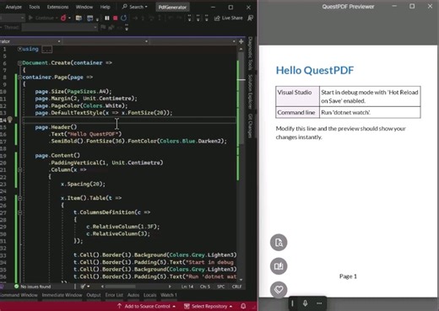Click the split editor plus icon
This screenshot has width=439, height=311.
tap(241, 41)
